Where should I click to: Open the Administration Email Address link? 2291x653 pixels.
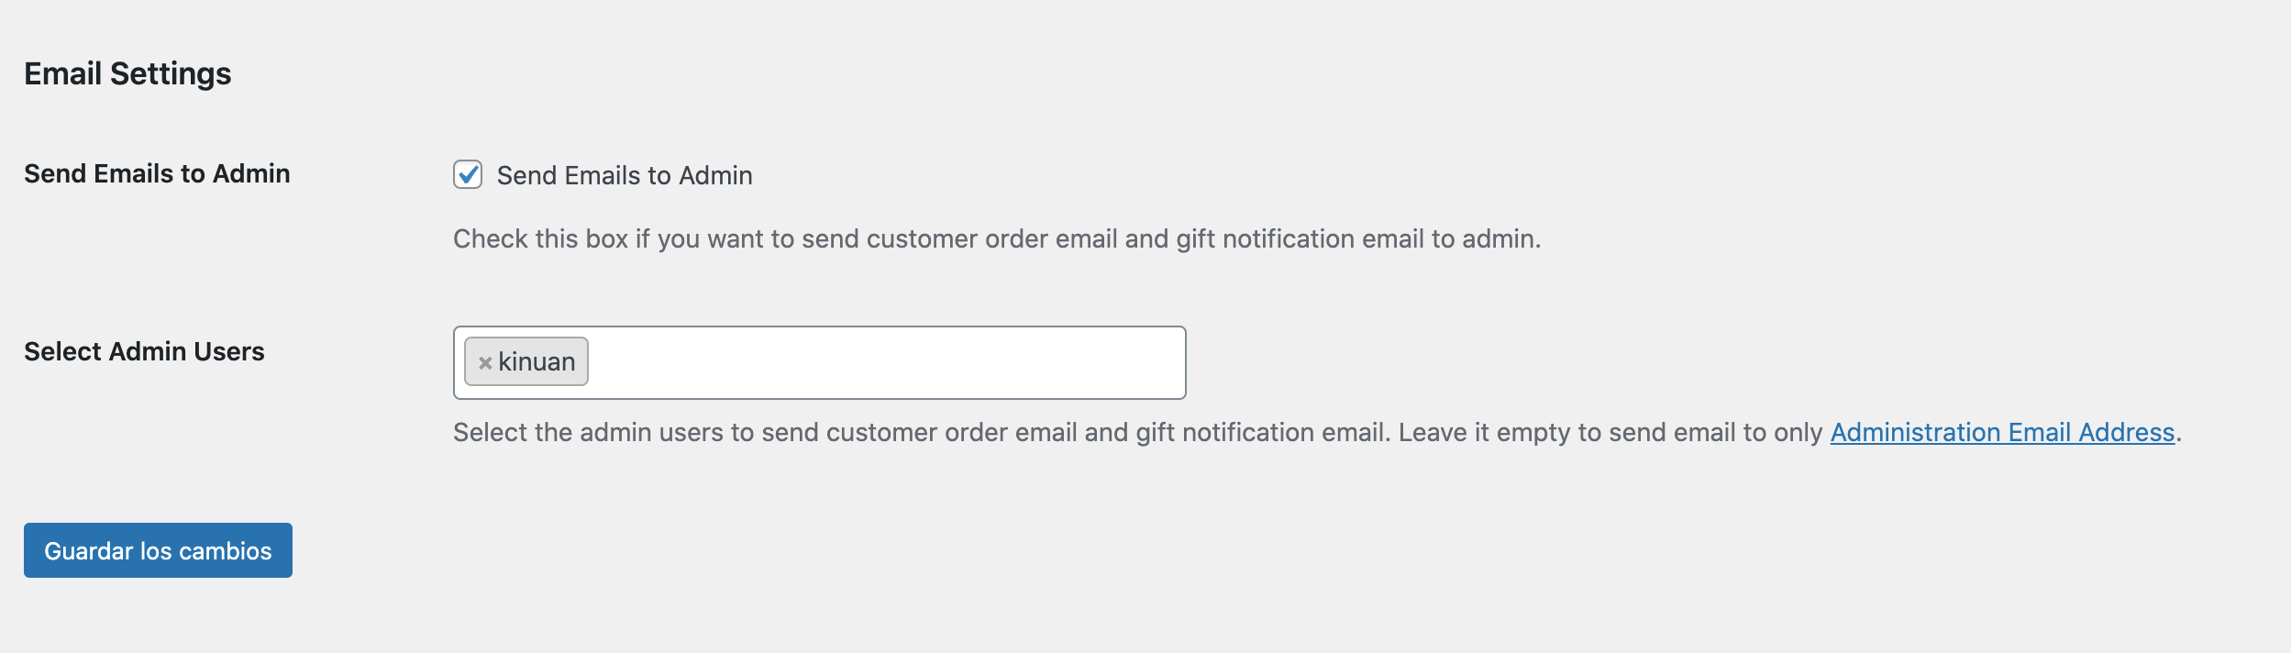tap(2002, 432)
